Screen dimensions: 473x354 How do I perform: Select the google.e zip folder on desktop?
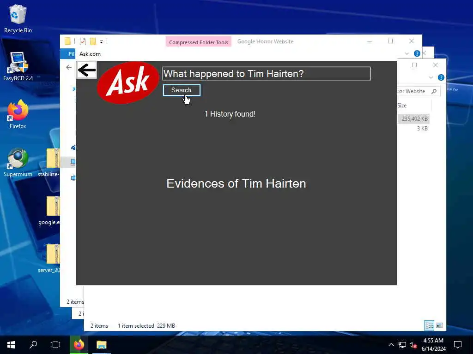(49, 211)
